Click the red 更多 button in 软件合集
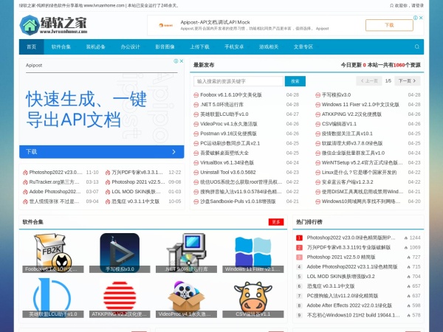The image size is (443, 332). (x=276, y=222)
